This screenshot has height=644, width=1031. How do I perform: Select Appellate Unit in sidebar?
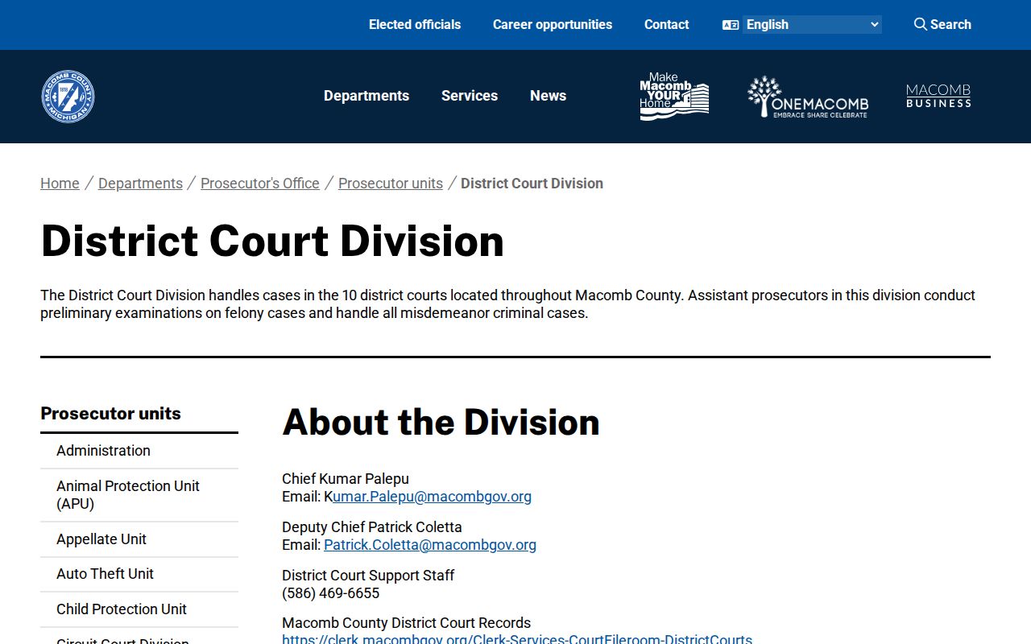(x=139, y=539)
